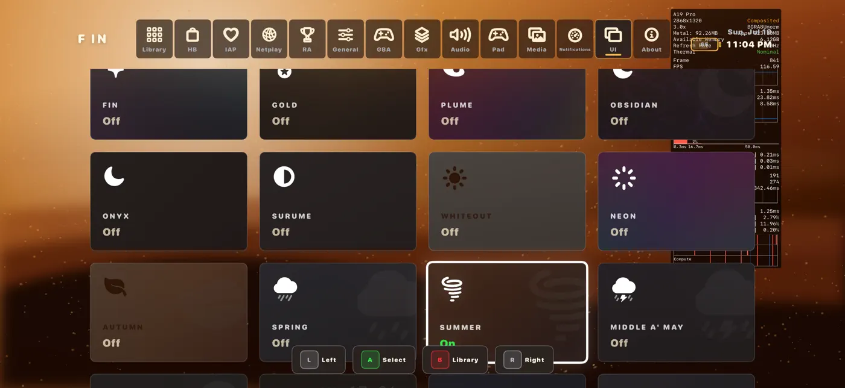Open the Netplay globe tab
The image size is (845, 388).
click(x=269, y=39)
